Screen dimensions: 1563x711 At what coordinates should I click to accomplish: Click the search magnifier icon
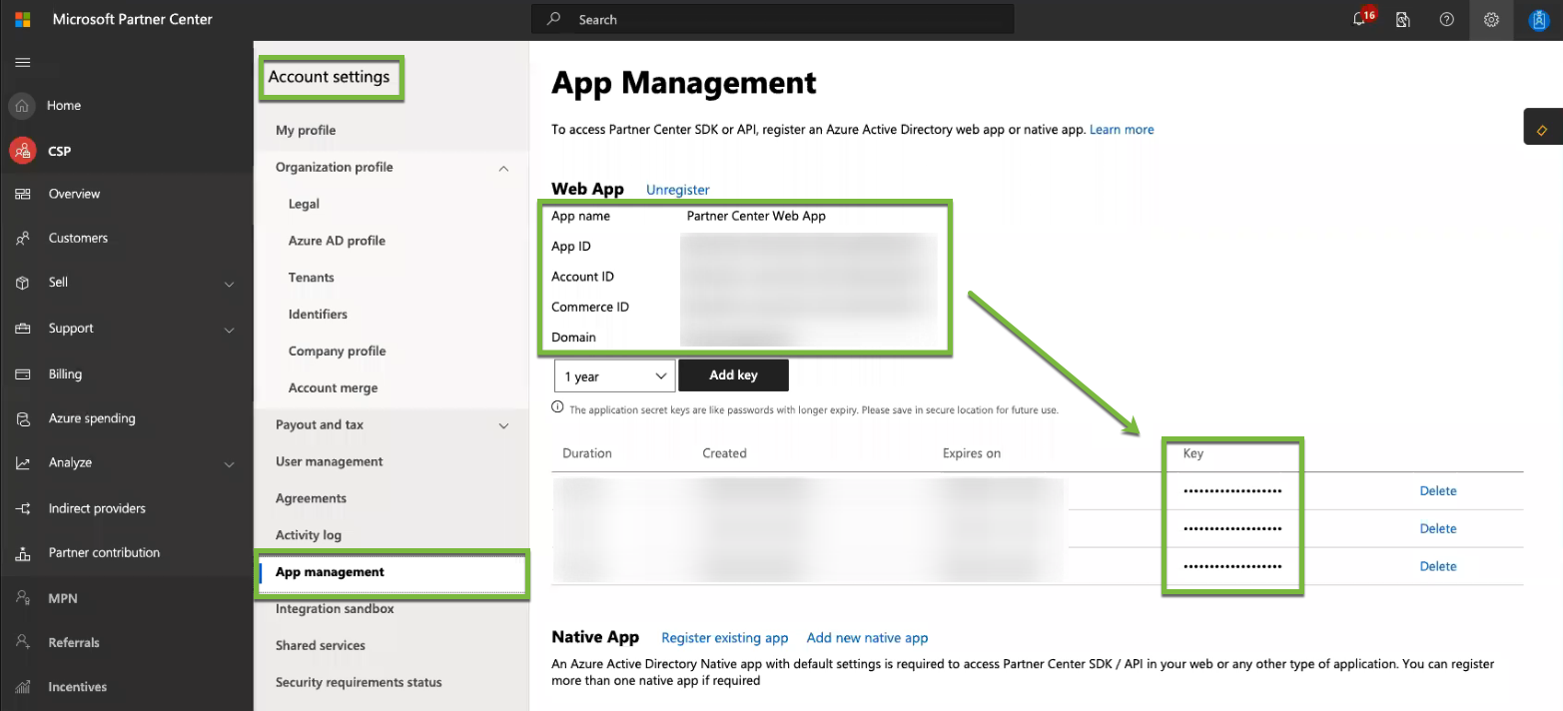pos(553,19)
